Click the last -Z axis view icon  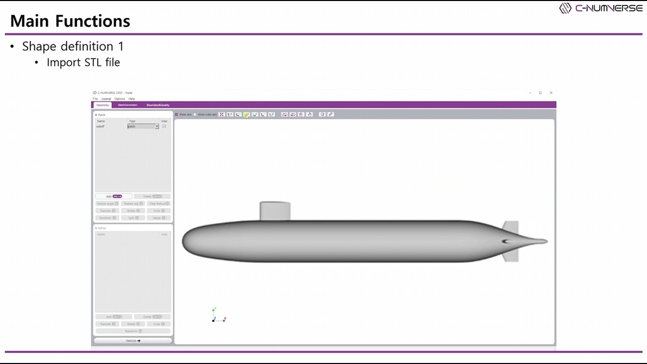click(x=271, y=114)
